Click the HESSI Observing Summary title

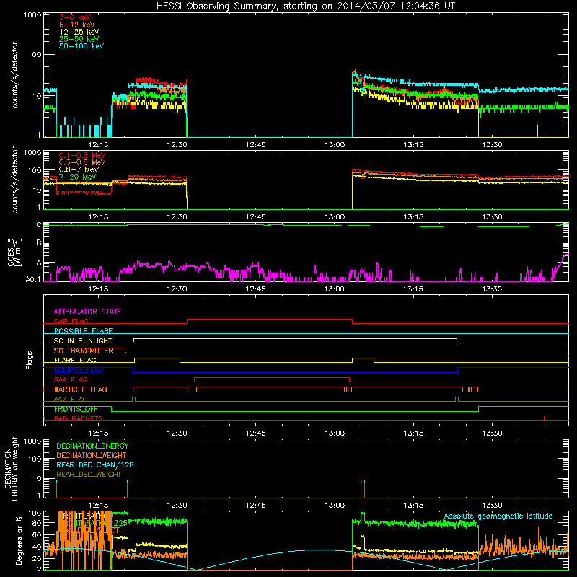tap(306, 6)
